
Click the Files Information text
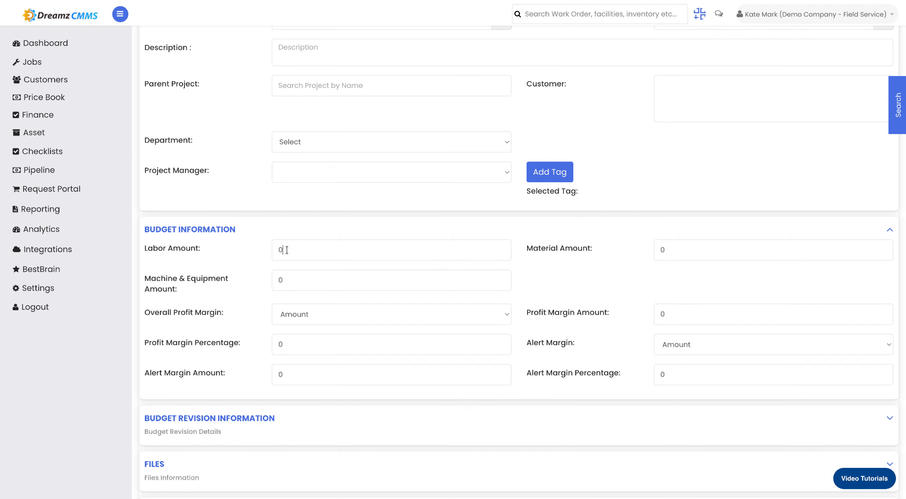point(172,478)
